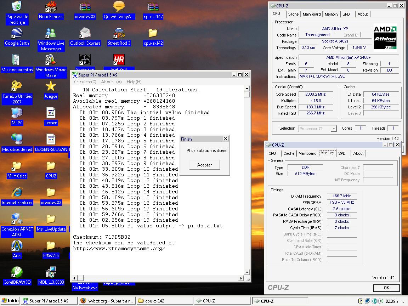The height and width of the screenshot is (306, 408).
Task: Click Super PI scrollbar up arrow
Action: tap(247, 89)
